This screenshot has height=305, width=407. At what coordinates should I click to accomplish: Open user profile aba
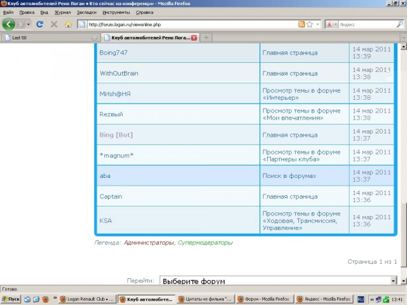pyautogui.click(x=105, y=176)
